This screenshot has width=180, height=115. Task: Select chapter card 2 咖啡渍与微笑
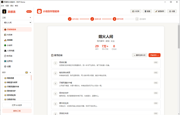click(x=106, y=74)
